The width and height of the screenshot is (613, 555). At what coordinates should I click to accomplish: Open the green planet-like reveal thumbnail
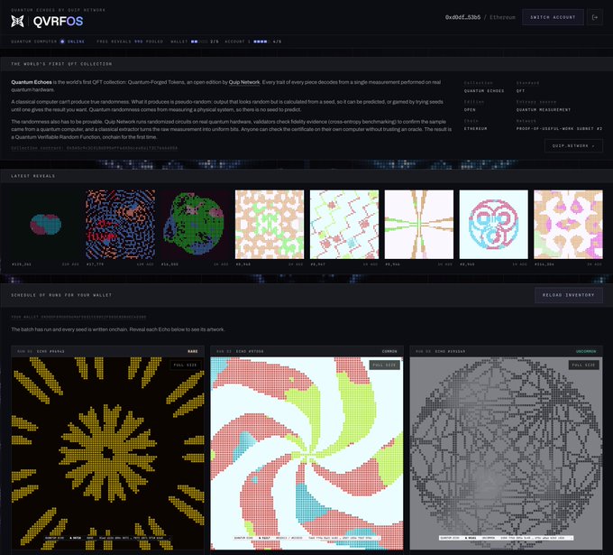(195, 225)
